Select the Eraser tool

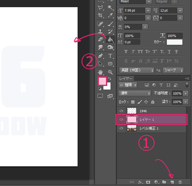101,39
